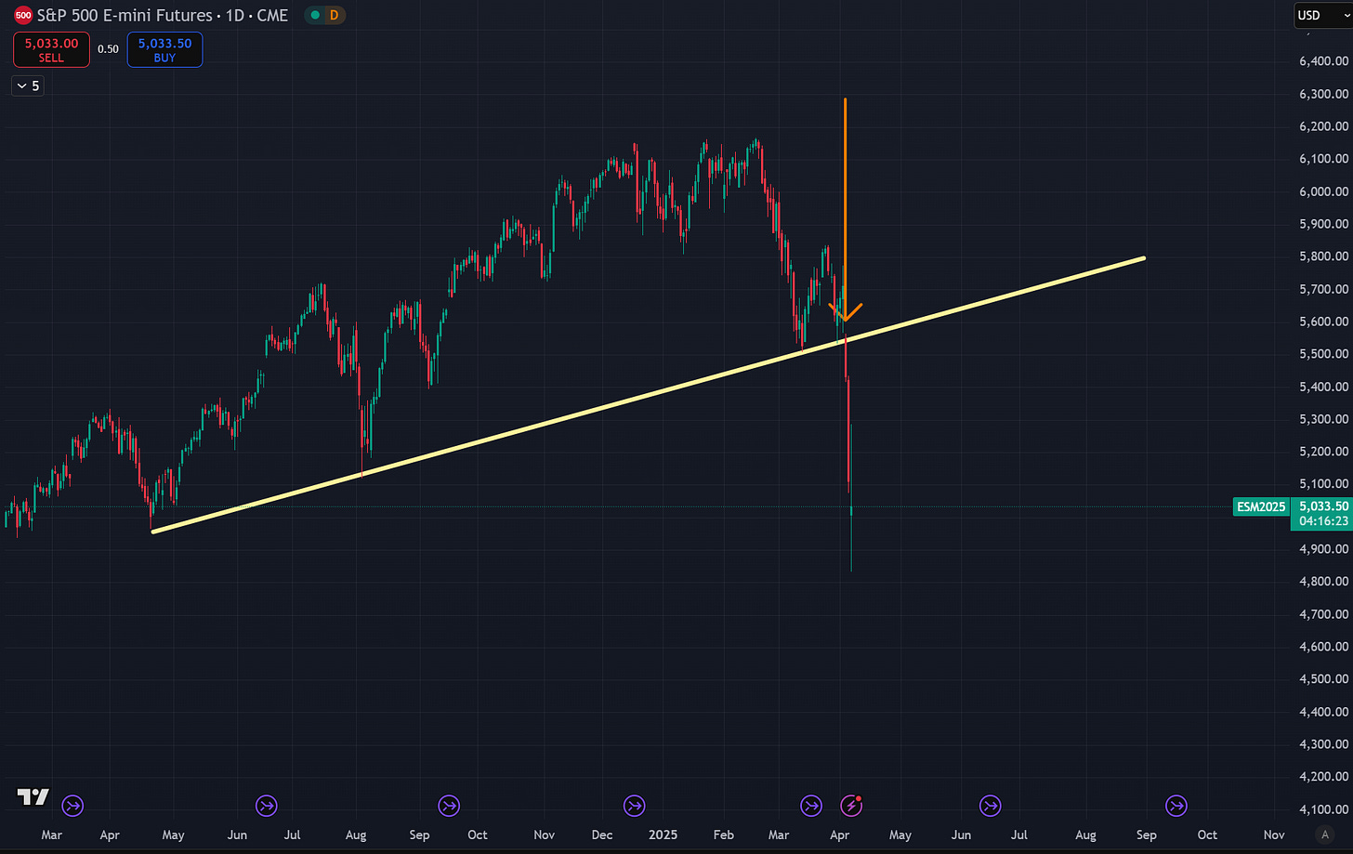Viewport: 1353px width, 854px height.
Task: Expand the collapsed 5 indicators legend
Action: (x=28, y=85)
